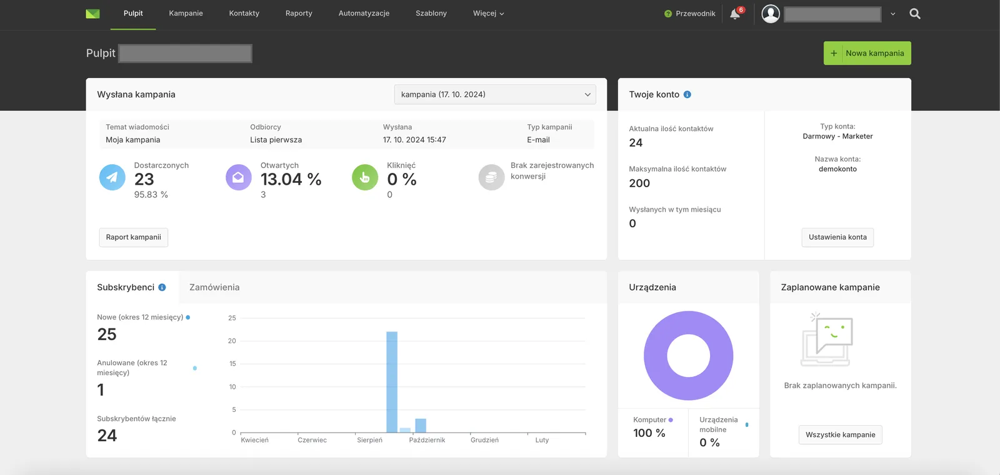This screenshot has height=475, width=1000.
Task: Expand the account menu arrow
Action: click(x=892, y=14)
